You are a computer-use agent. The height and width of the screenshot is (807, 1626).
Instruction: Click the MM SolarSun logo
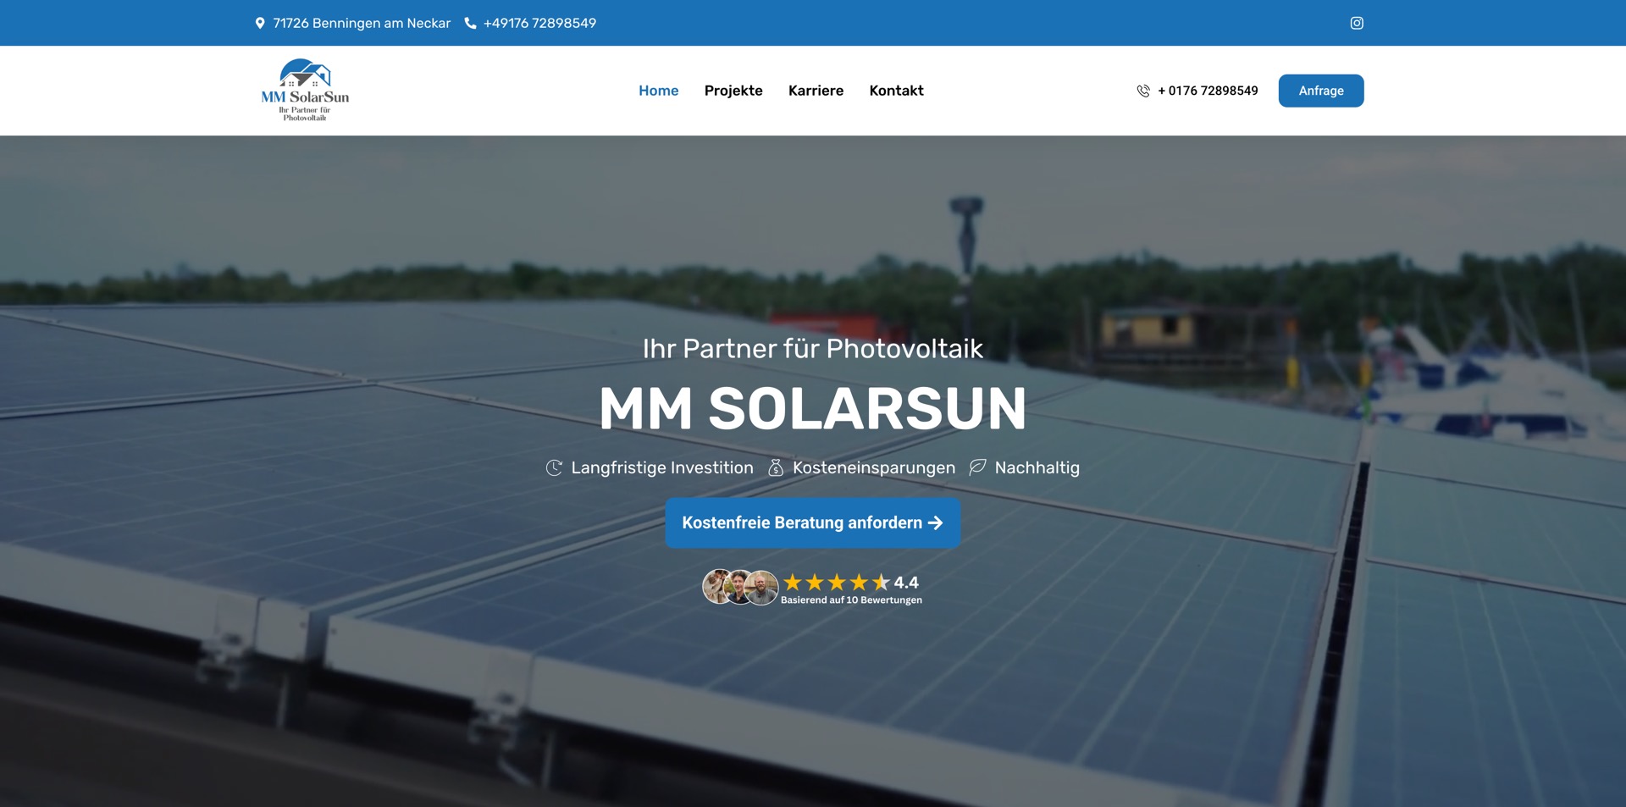[305, 90]
